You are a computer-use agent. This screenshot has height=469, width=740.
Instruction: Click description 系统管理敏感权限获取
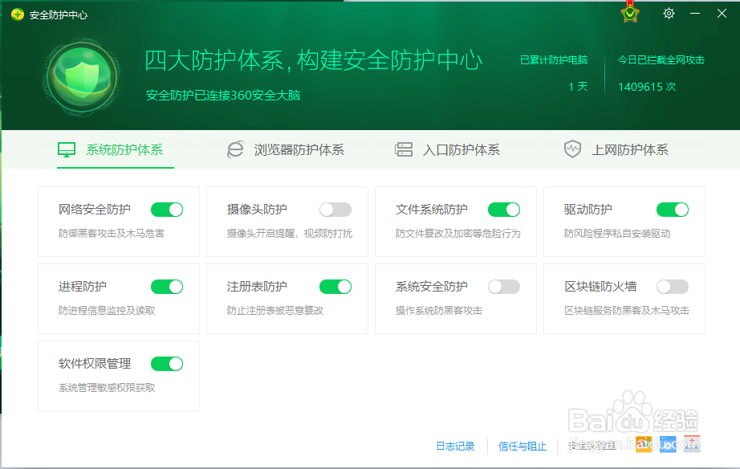(x=107, y=387)
